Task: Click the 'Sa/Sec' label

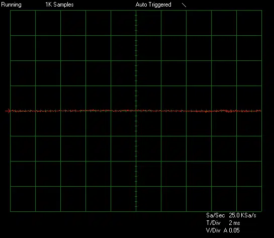Action: (215, 215)
